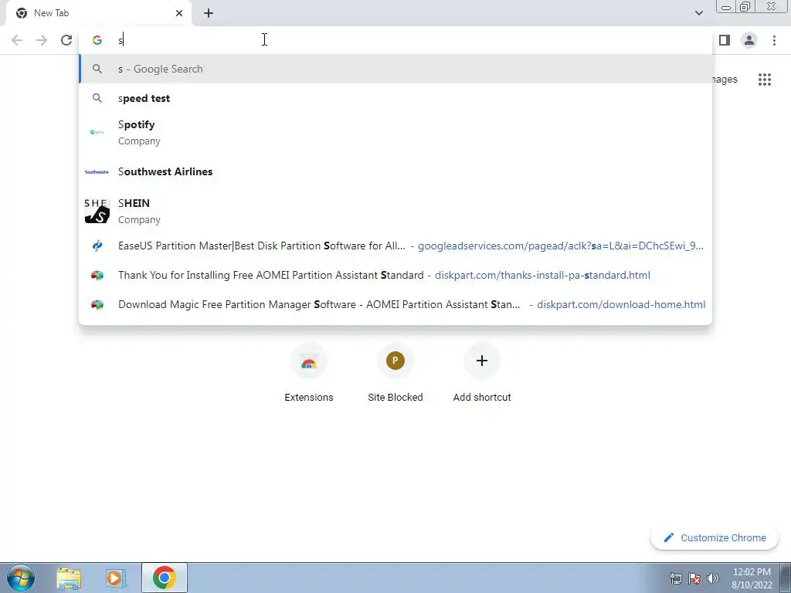Click the side panel icon
The height and width of the screenshot is (593, 791).
click(x=725, y=40)
